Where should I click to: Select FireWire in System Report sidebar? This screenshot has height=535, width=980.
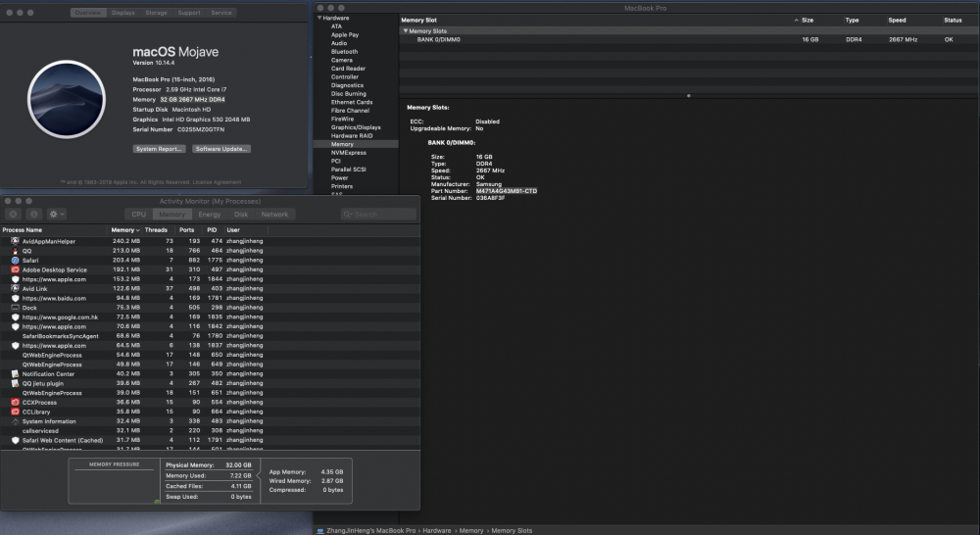(x=356, y=119)
